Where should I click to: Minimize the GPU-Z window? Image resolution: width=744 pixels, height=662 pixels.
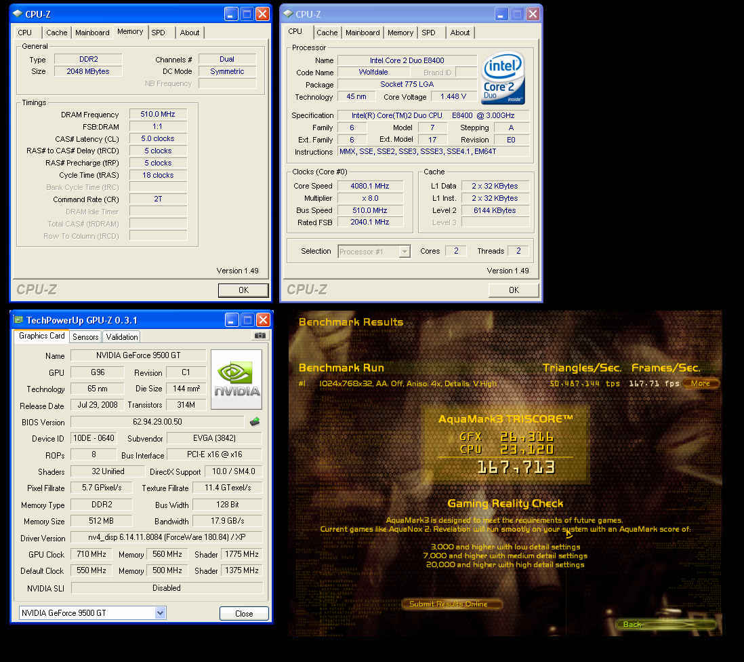(x=232, y=319)
